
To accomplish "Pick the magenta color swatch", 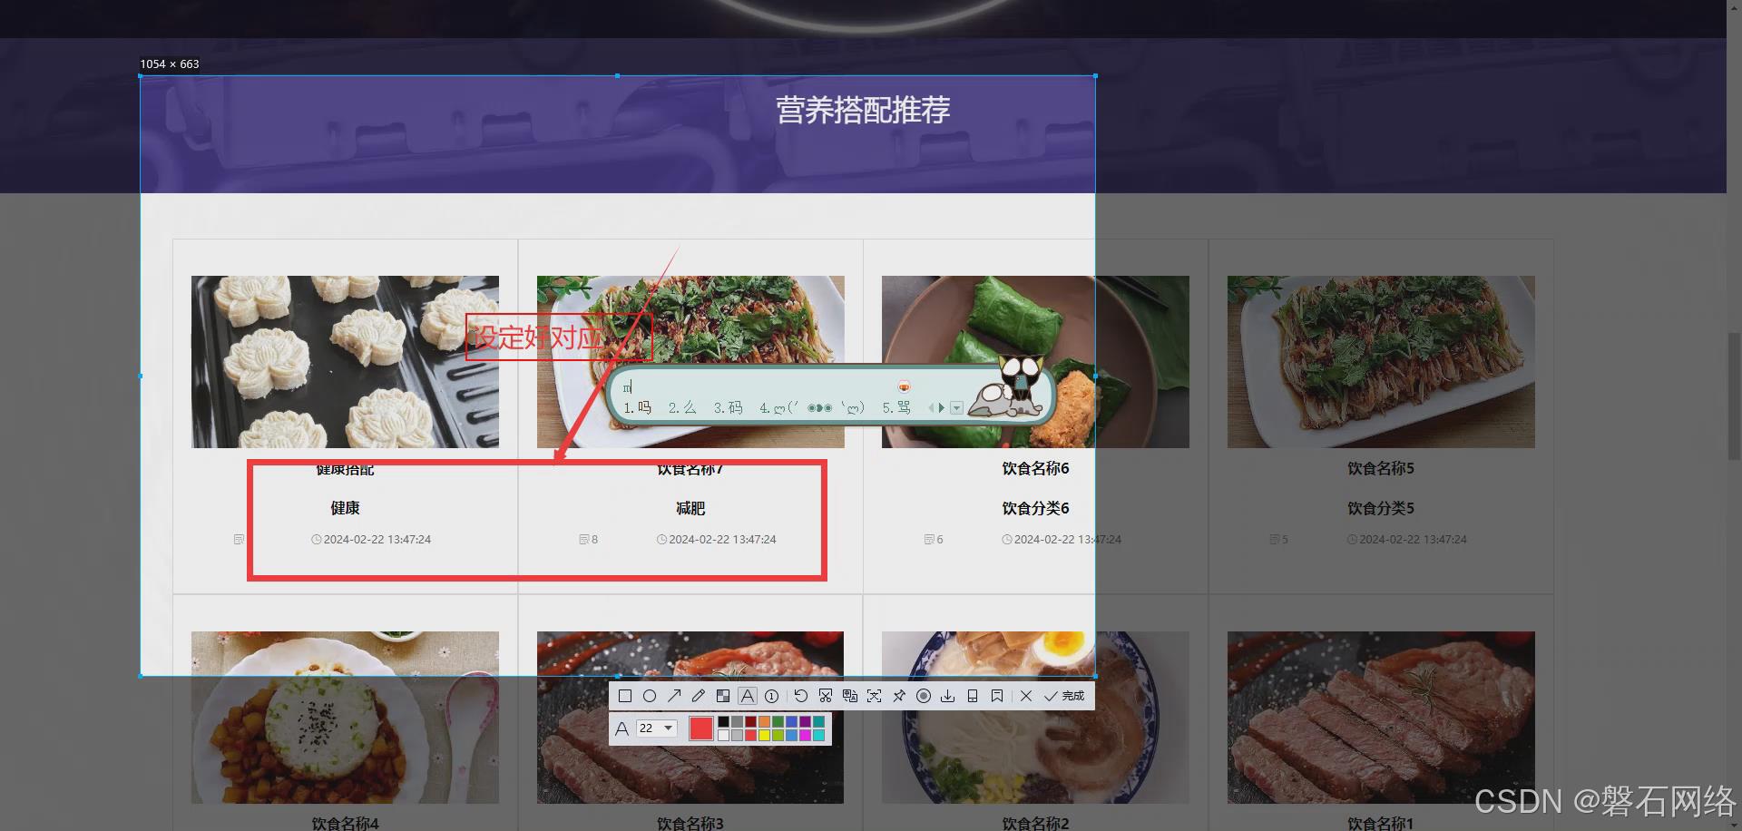I will click(x=805, y=735).
